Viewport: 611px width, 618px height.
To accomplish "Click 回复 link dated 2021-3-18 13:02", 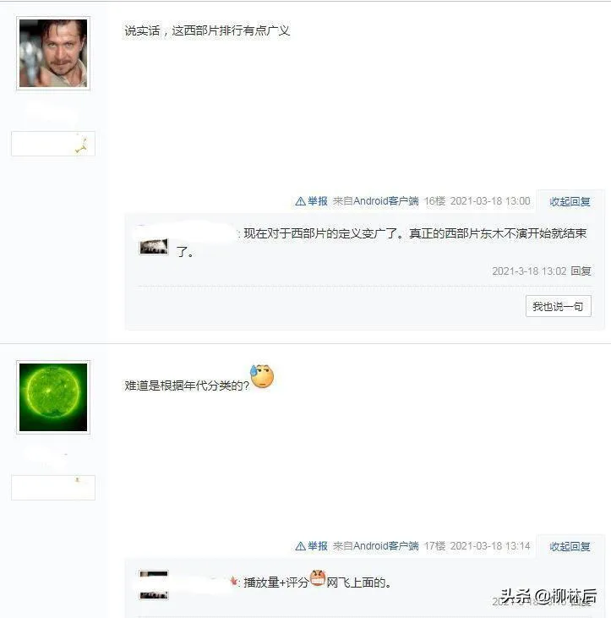I will point(581,271).
